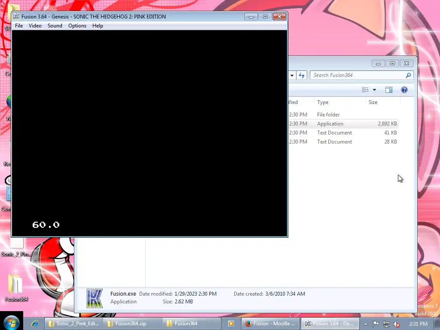
Task: Minimize the Explorer window
Action: point(378,64)
